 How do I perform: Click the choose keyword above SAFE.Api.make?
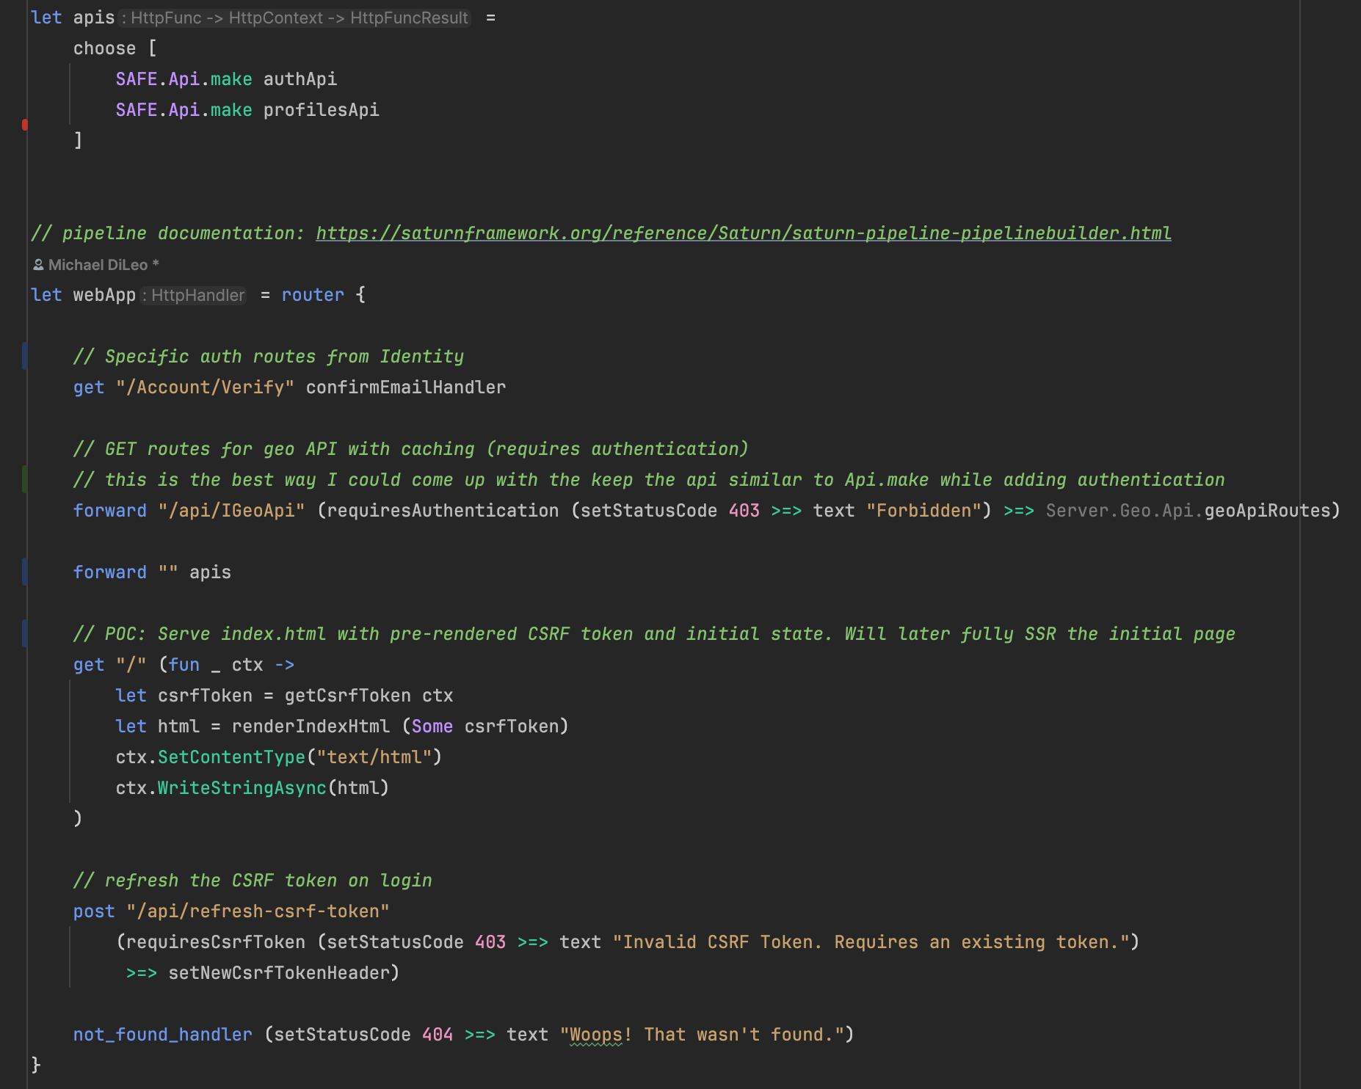(104, 48)
